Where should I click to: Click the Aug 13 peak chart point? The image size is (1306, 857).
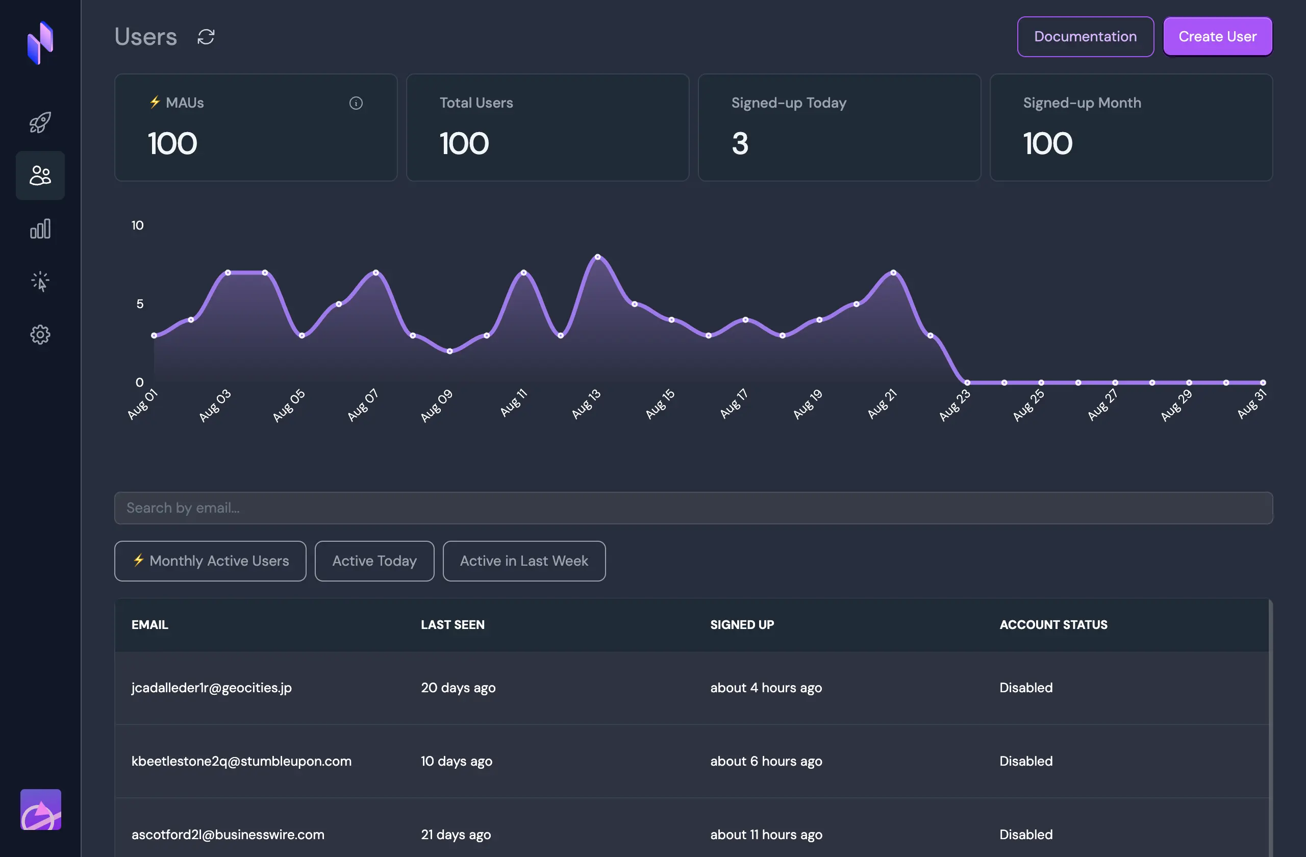coord(597,257)
